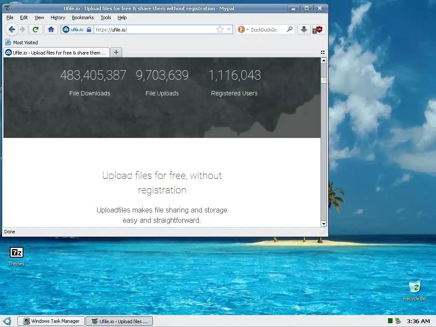Click the safely remove hardware tray icon

click(398, 321)
